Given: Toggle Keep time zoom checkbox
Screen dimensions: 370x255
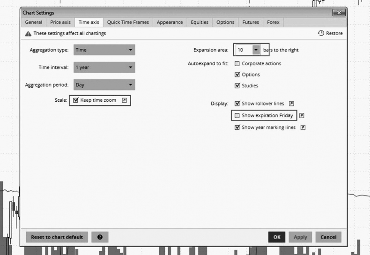Looking at the screenshot, I should tap(76, 100).
